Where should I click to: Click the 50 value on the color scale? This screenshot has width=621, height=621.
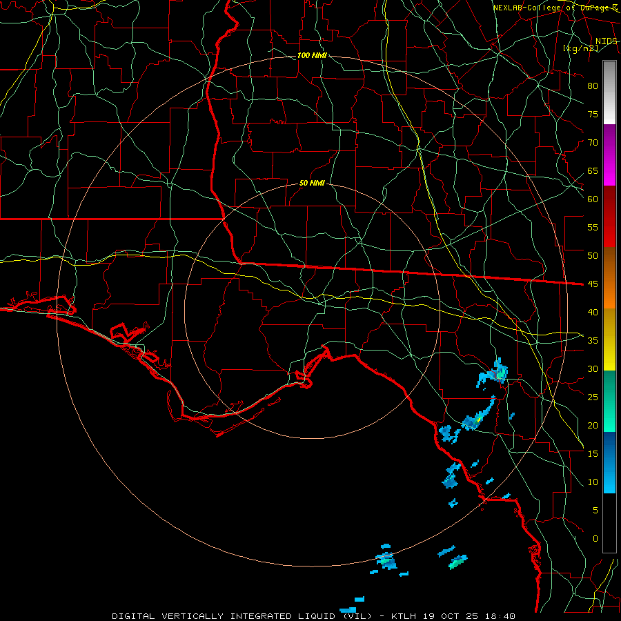tap(593, 255)
